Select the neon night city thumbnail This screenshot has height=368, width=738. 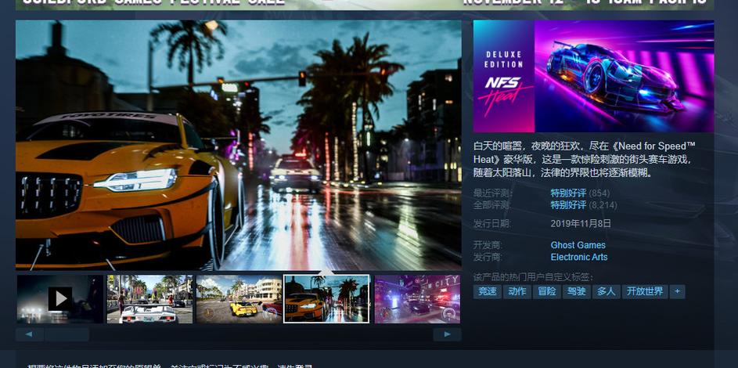pyautogui.click(x=417, y=299)
